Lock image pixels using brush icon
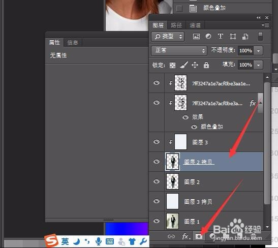 (x=184, y=65)
